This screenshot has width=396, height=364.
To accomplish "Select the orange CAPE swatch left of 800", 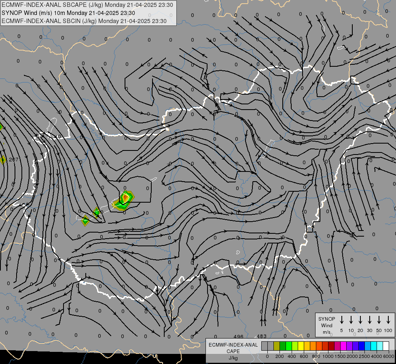I will coord(313,346).
